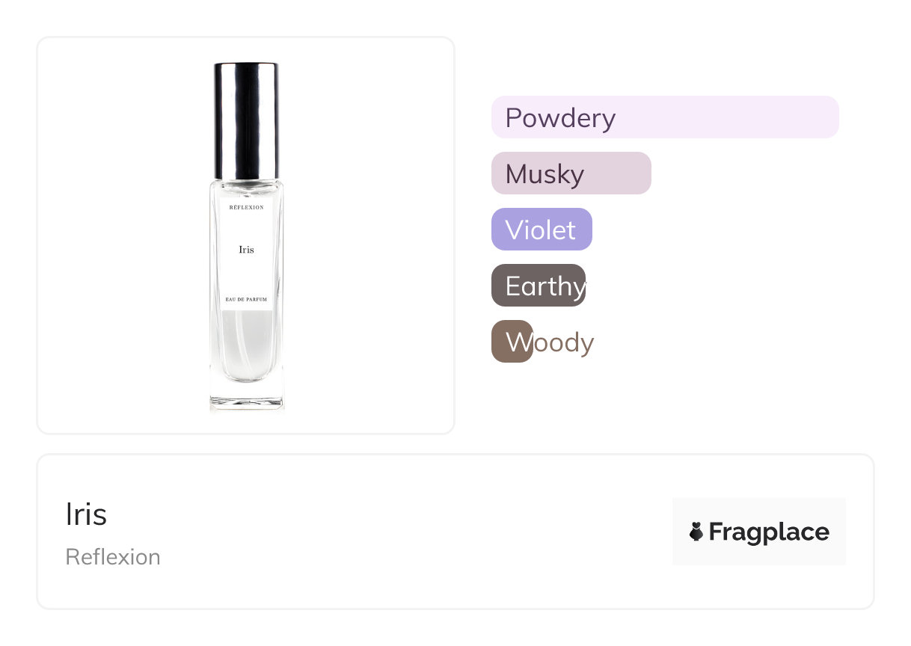Click the blank middle of the Iris info card
The image size is (911, 646).
pos(411,532)
